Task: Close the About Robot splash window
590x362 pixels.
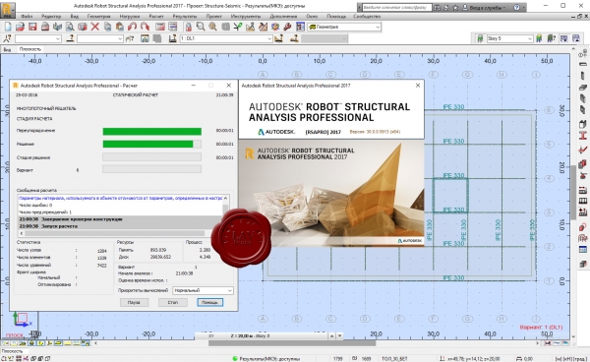Action: pos(418,86)
